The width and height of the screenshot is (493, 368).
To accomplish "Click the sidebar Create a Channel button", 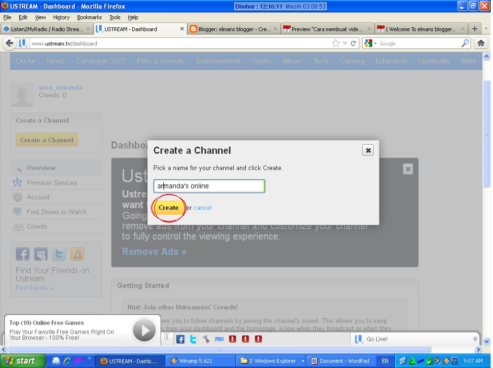I will pos(47,139).
